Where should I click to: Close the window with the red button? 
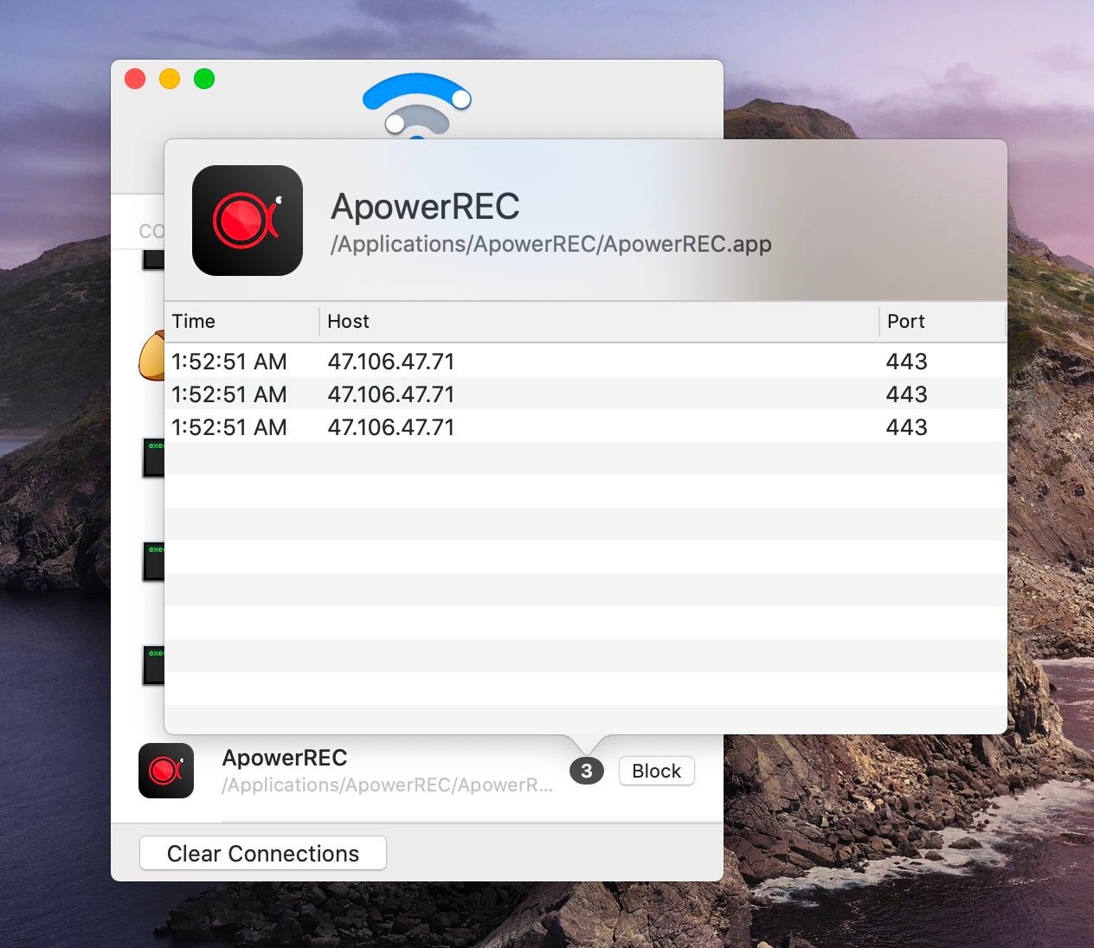click(x=135, y=80)
